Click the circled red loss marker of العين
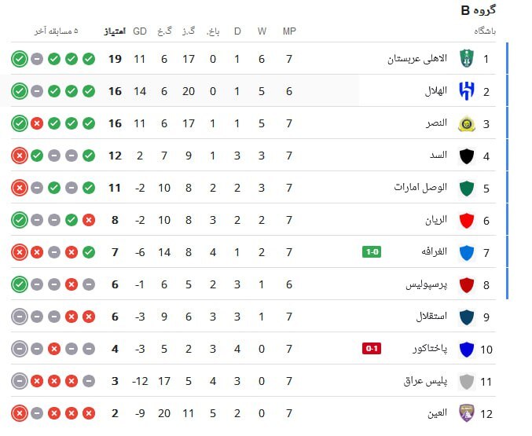This screenshot has height=436, width=532. coord(20,413)
